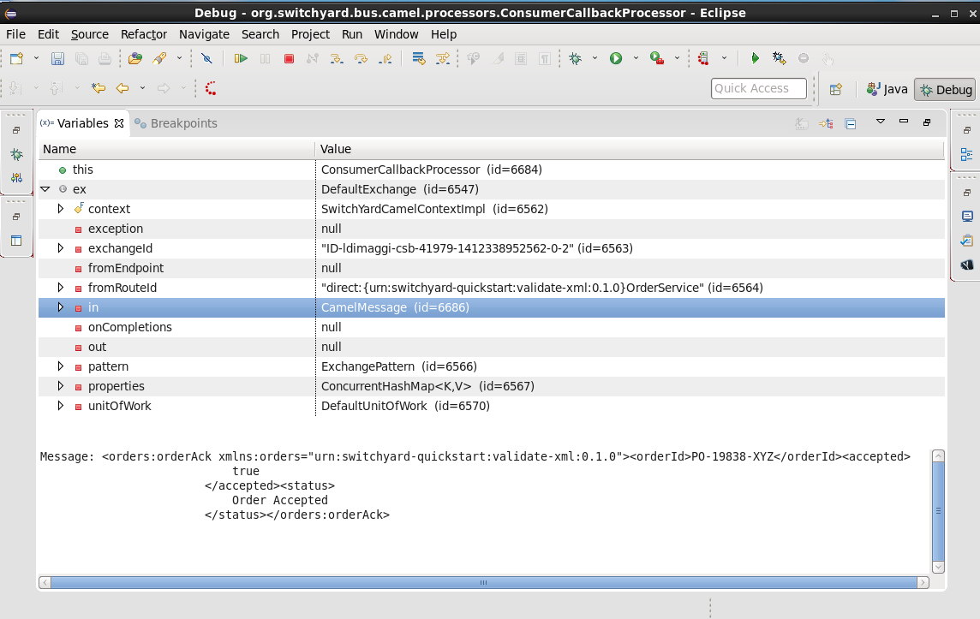Click the Open Type icon
The width and height of the screenshot is (980, 619).
[x=135, y=59]
